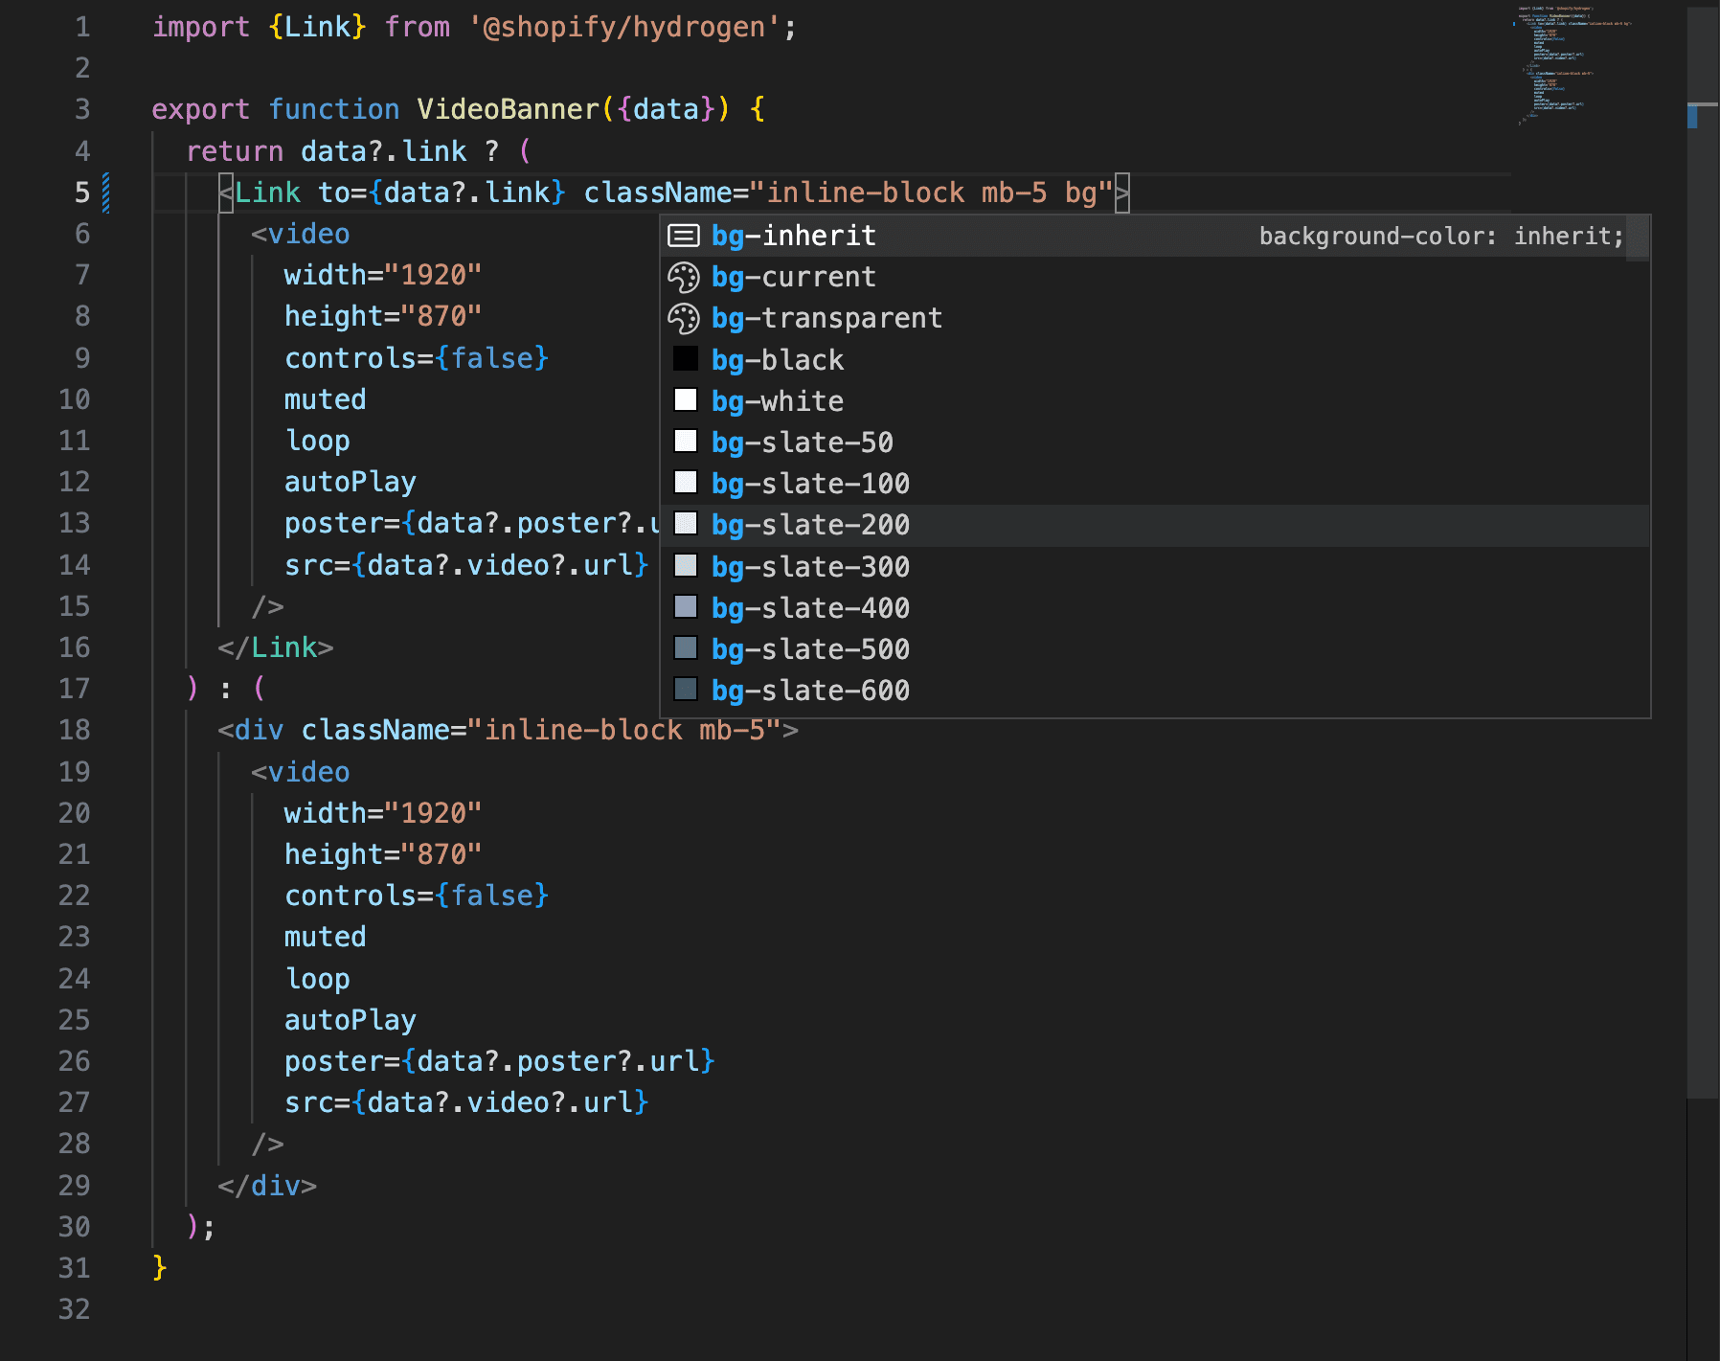Image resolution: width=1720 pixels, height=1361 pixels.
Task: Click line number 18 in the gutter
Action: [75, 730]
